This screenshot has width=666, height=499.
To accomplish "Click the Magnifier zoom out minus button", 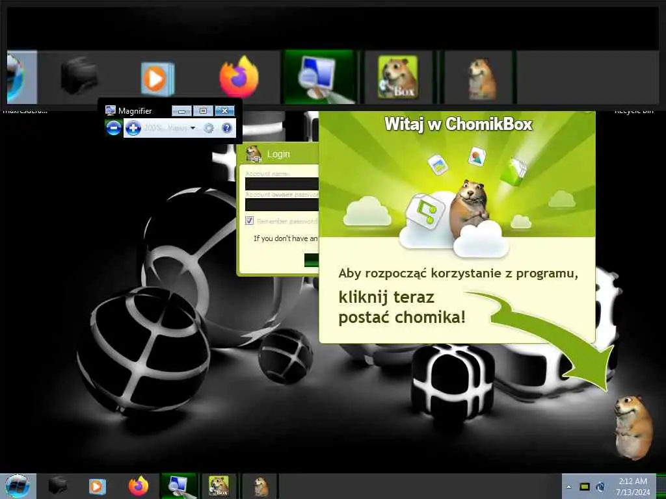I will (113, 128).
